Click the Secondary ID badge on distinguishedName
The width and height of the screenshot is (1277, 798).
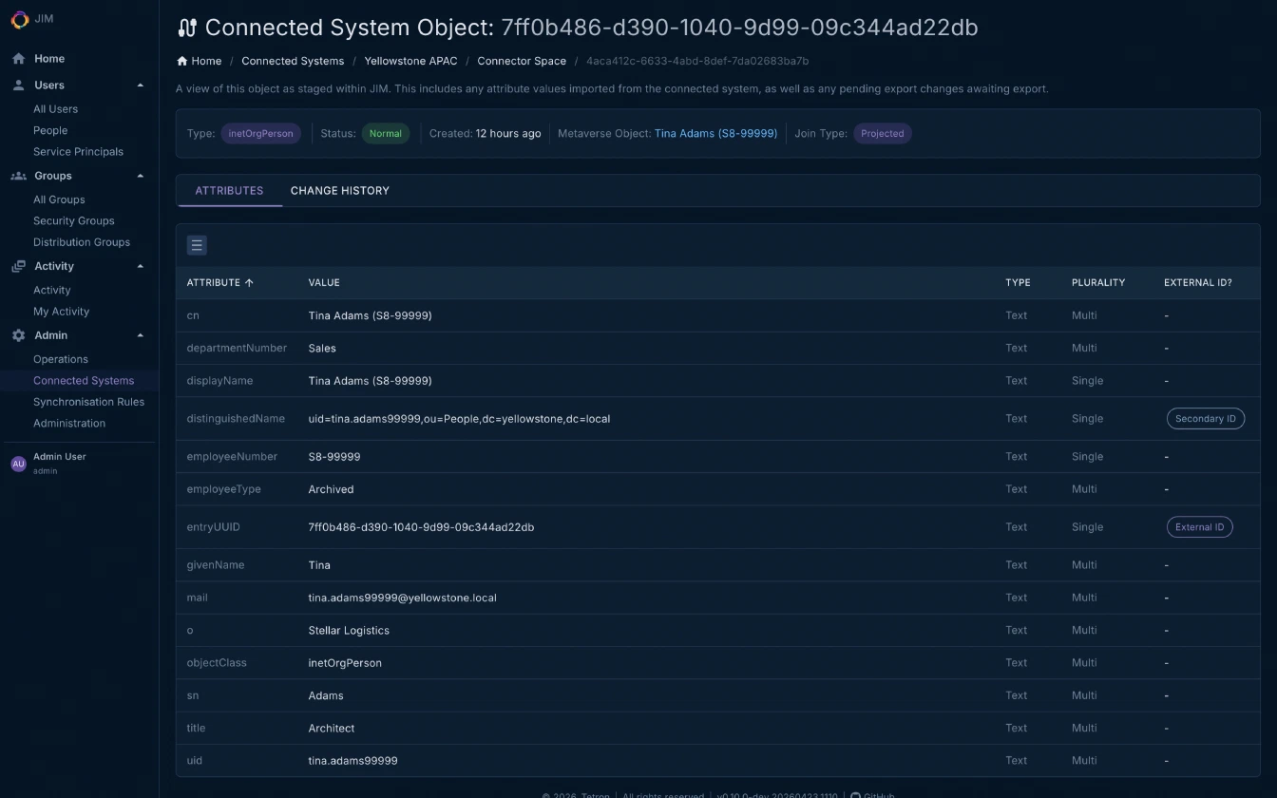tap(1205, 418)
